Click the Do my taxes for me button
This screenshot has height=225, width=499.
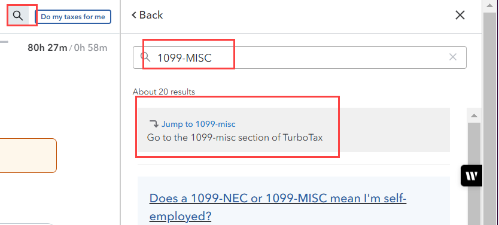click(x=73, y=17)
